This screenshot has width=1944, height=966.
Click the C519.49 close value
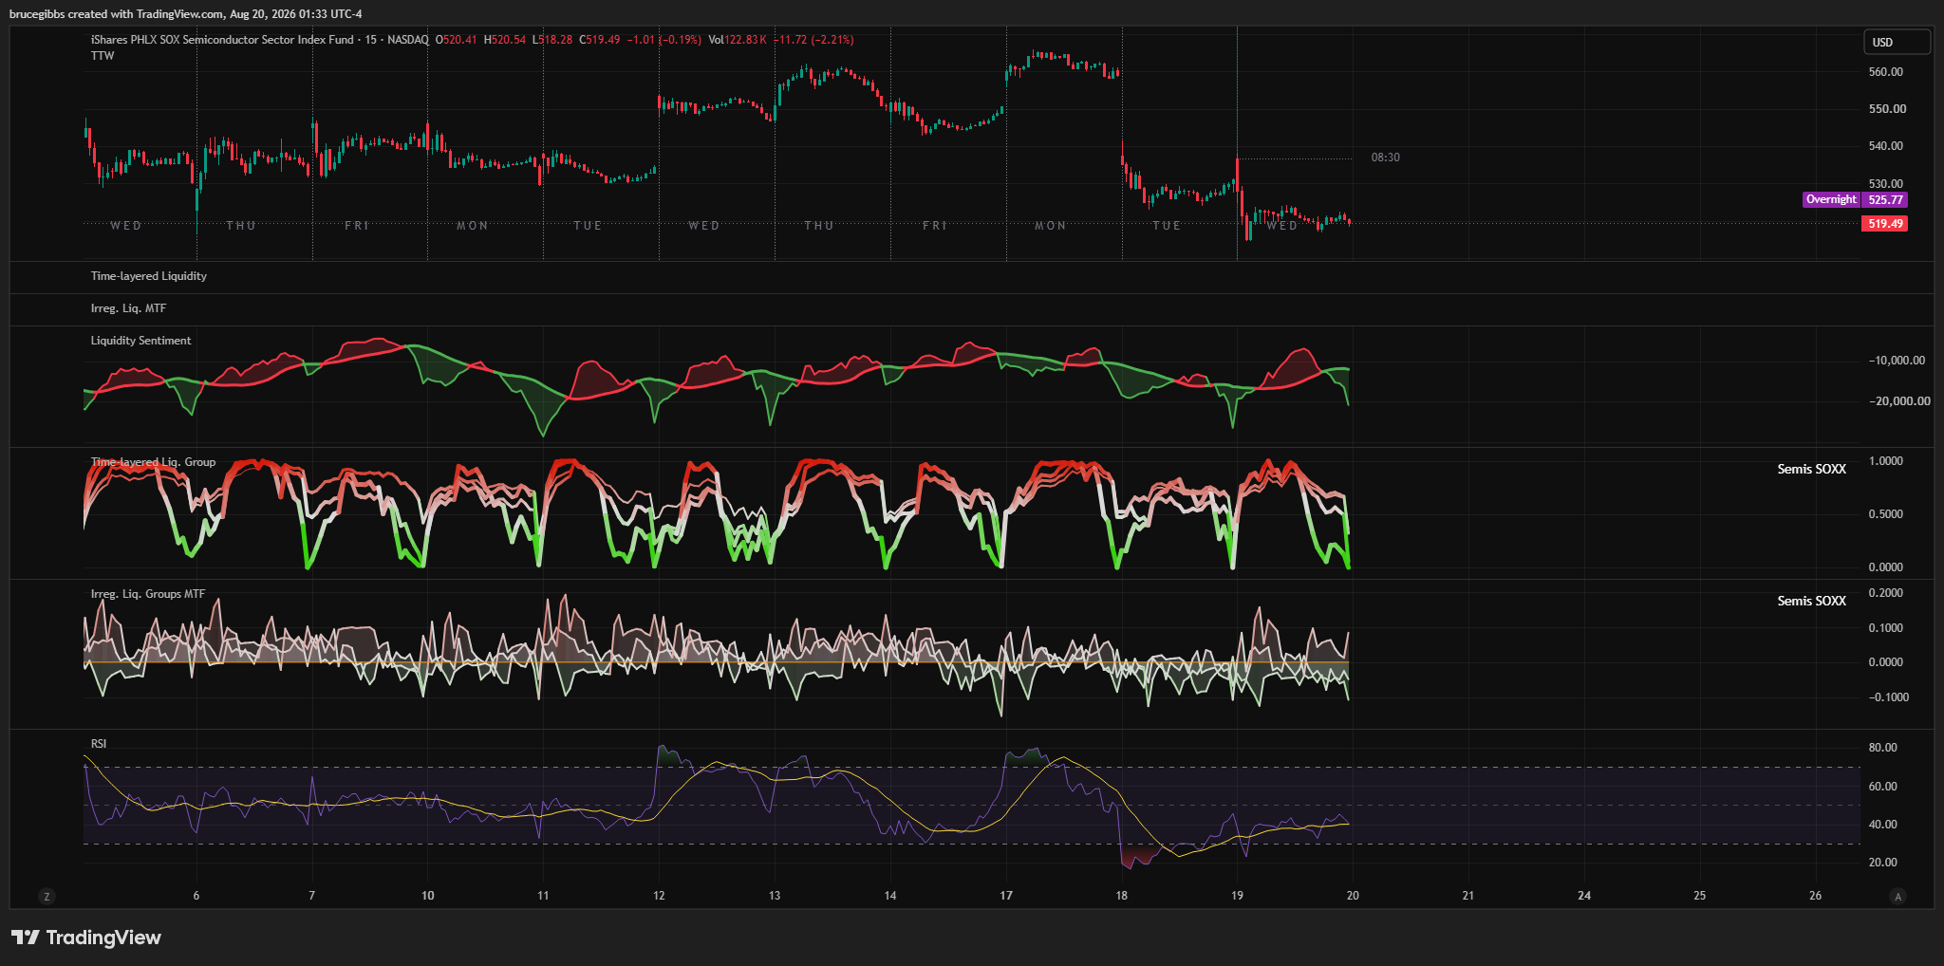tap(600, 40)
